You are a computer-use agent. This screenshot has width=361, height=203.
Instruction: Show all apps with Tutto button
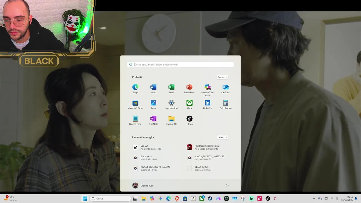point(223,77)
